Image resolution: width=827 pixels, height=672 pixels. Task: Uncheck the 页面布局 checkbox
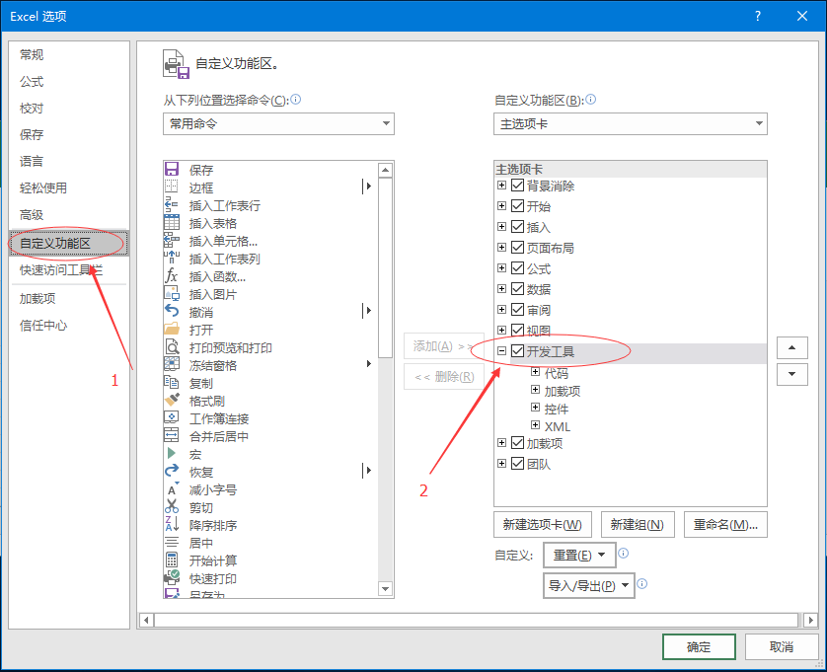pos(517,247)
